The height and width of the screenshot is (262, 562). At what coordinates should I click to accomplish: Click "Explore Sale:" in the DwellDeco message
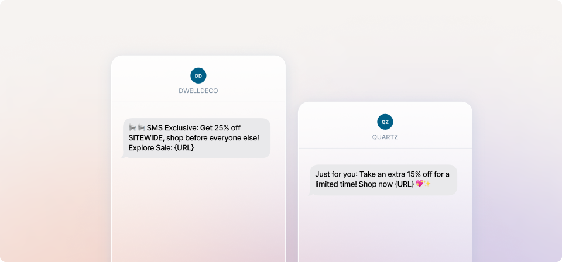tap(148, 147)
